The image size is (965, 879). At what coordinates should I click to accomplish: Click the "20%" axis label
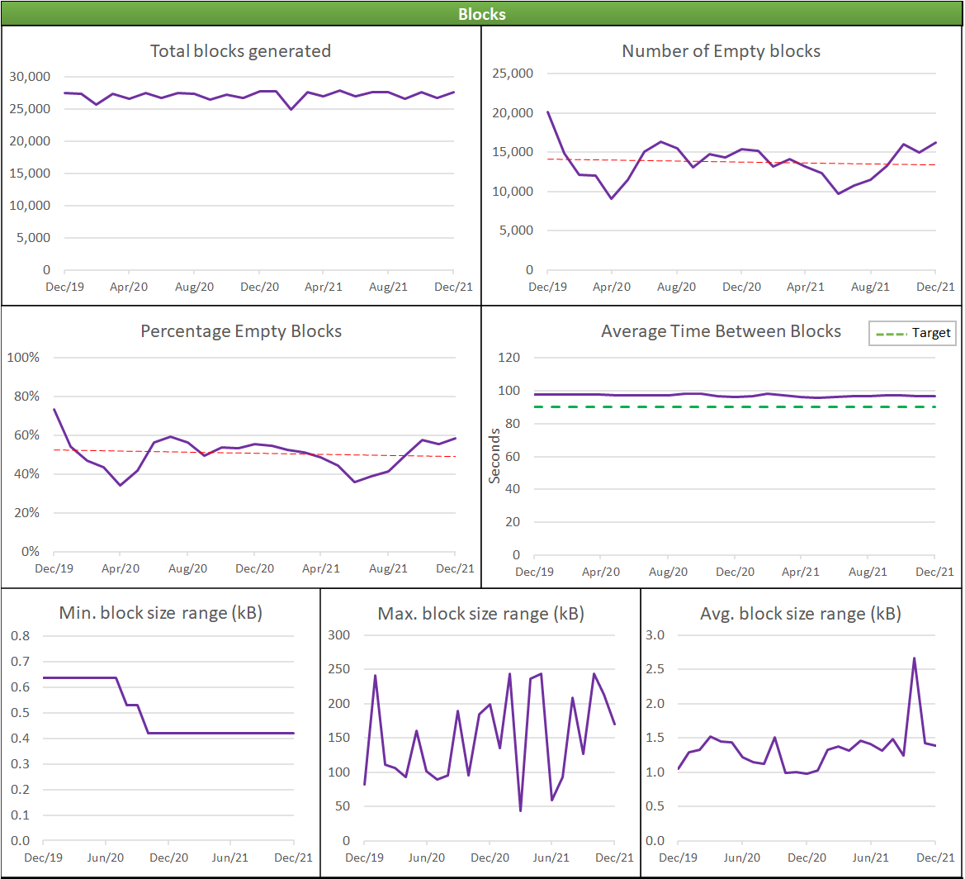tap(26, 513)
